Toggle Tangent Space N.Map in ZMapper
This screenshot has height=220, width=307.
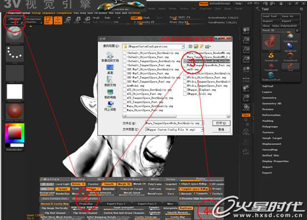pos(193,189)
